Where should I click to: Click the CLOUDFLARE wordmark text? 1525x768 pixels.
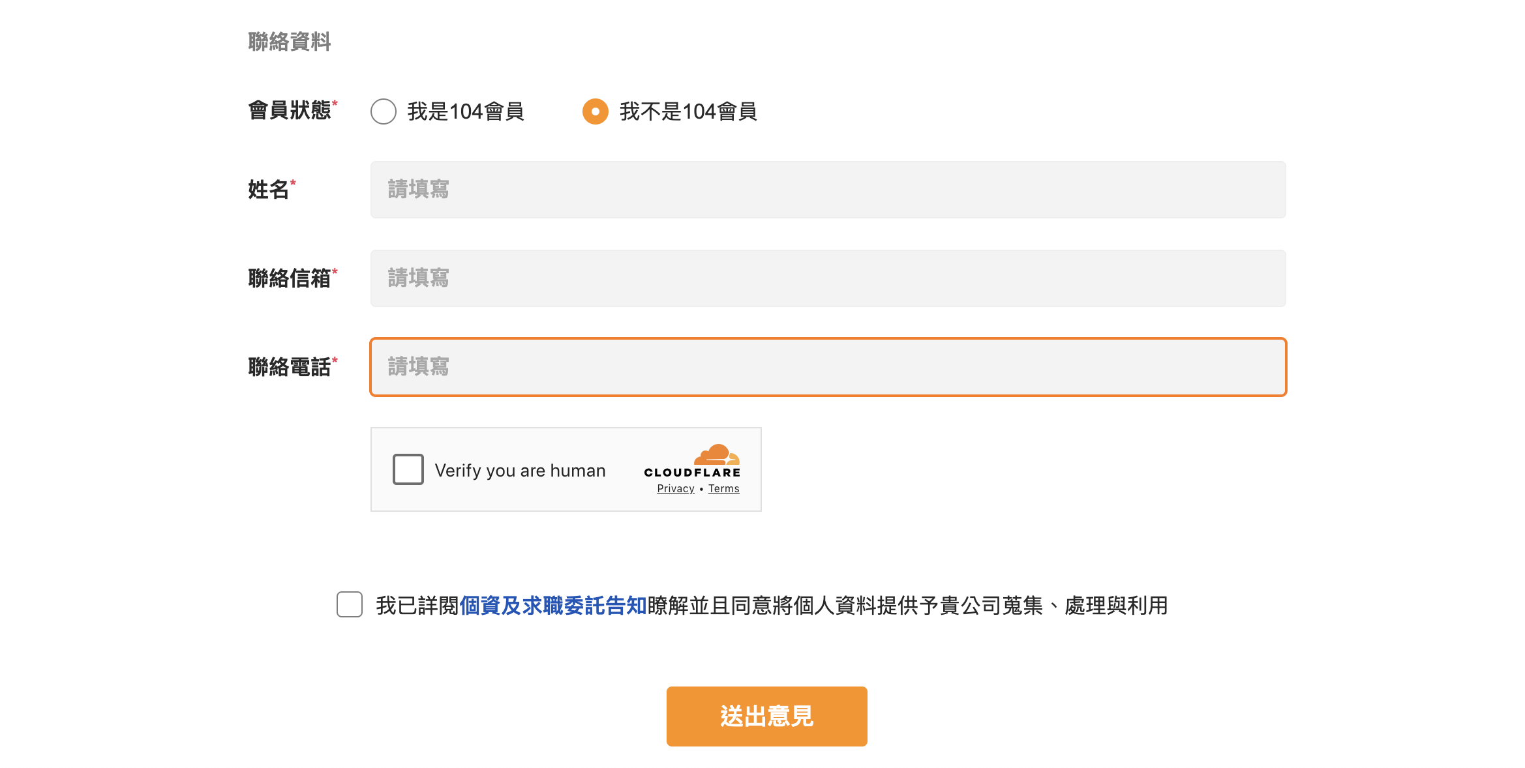click(x=692, y=473)
